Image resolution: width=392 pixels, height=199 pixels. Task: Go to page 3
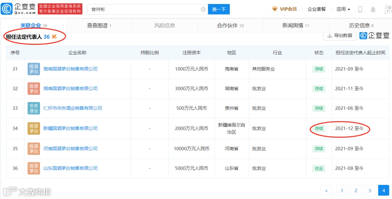[369, 191]
